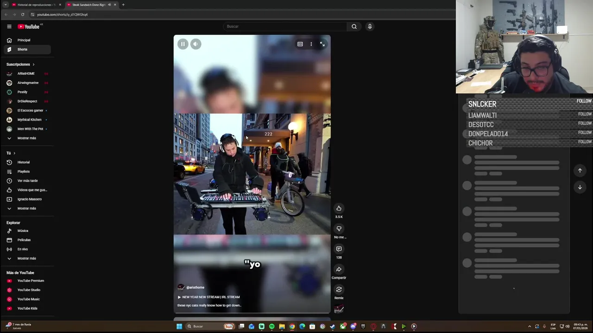Reload the page in the browser

(22, 14)
